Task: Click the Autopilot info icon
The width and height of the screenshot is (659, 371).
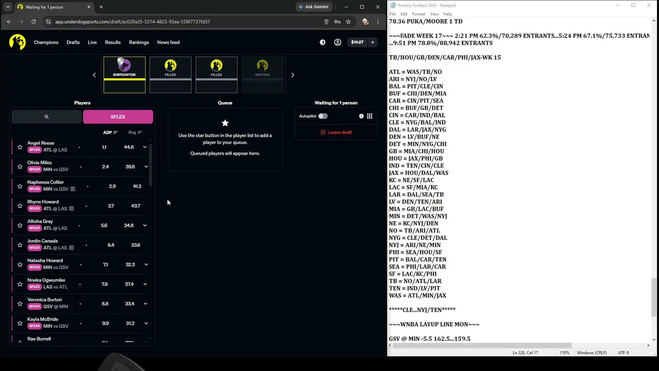Action: pos(361,116)
